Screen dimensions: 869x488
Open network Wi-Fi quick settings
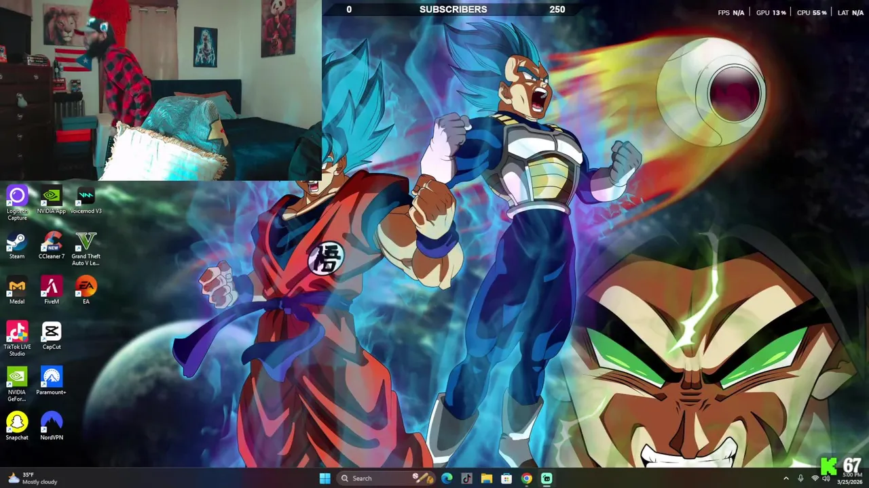815,479
